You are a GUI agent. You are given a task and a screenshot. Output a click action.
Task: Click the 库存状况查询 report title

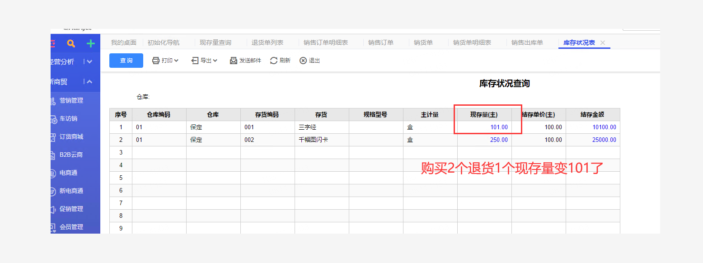[504, 84]
